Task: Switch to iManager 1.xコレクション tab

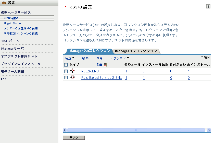Action: pos(136,51)
